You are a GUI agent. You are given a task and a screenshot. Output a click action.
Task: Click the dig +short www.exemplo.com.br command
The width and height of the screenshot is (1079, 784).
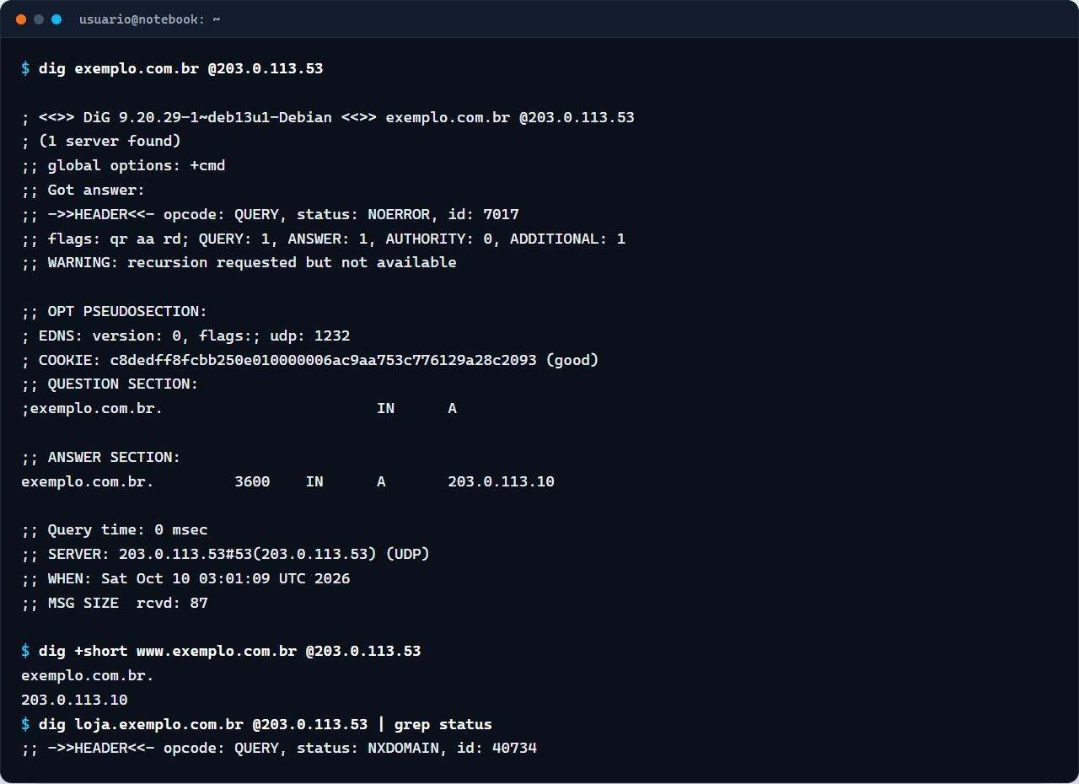[x=230, y=651]
